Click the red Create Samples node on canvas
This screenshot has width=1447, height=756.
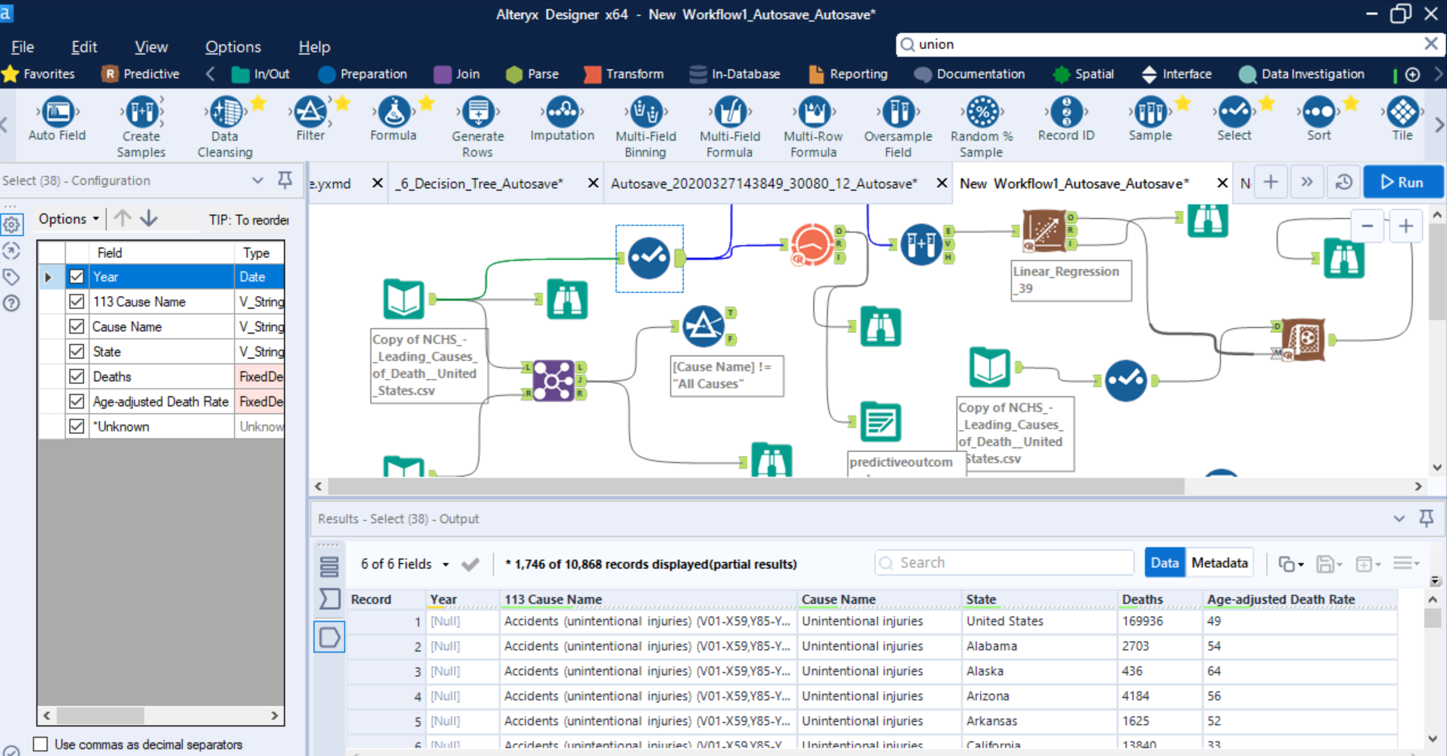(x=812, y=244)
